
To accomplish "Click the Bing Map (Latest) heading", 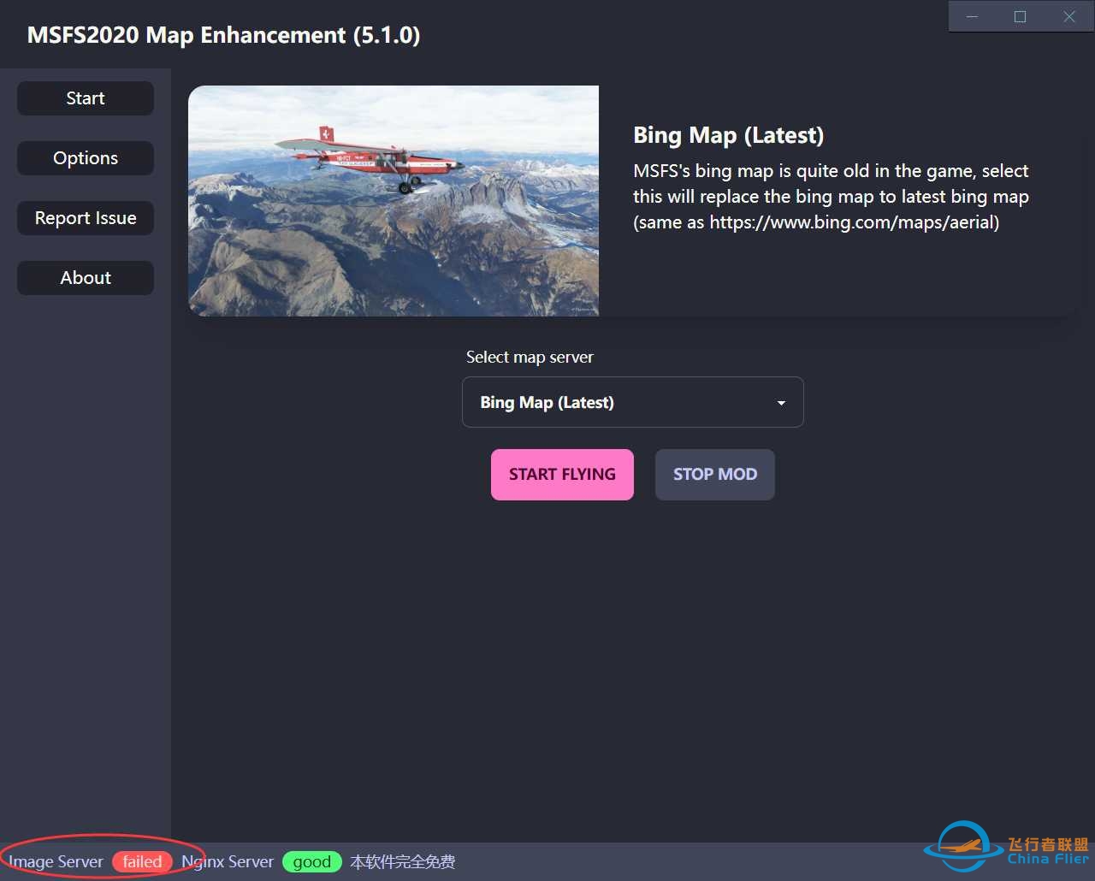I will pyautogui.click(x=729, y=135).
